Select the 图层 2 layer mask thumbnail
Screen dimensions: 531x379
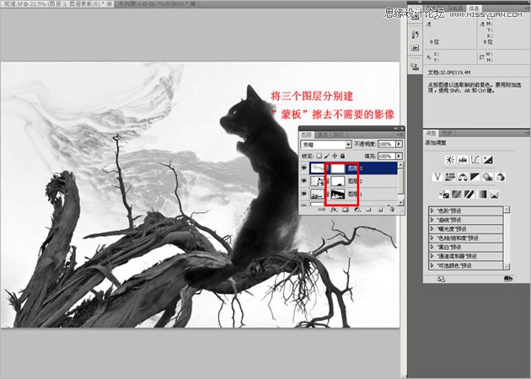click(338, 181)
